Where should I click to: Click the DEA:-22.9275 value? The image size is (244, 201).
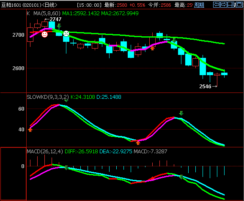click(x=116, y=152)
